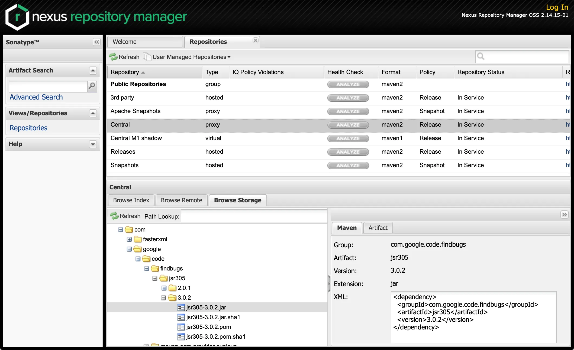Click the com folder icon

pyautogui.click(x=129, y=230)
